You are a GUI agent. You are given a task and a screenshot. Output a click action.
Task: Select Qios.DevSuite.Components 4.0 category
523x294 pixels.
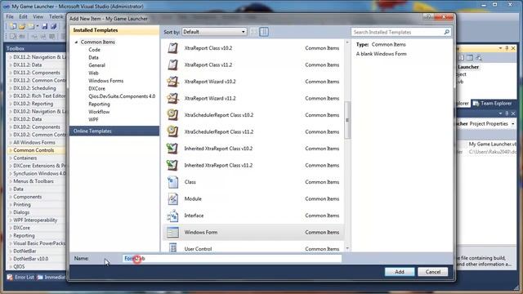click(122, 96)
